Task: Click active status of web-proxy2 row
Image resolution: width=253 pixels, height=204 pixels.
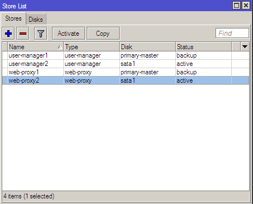Action: pyautogui.click(x=185, y=80)
